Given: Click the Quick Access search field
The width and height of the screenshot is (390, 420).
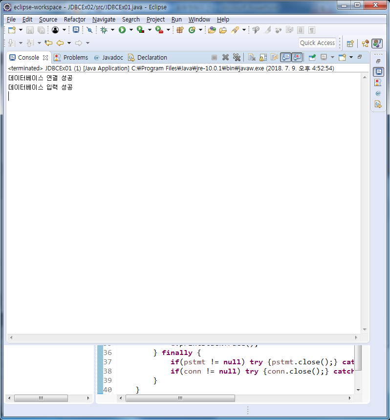Looking at the screenshot, I should (x=317, y=43).
